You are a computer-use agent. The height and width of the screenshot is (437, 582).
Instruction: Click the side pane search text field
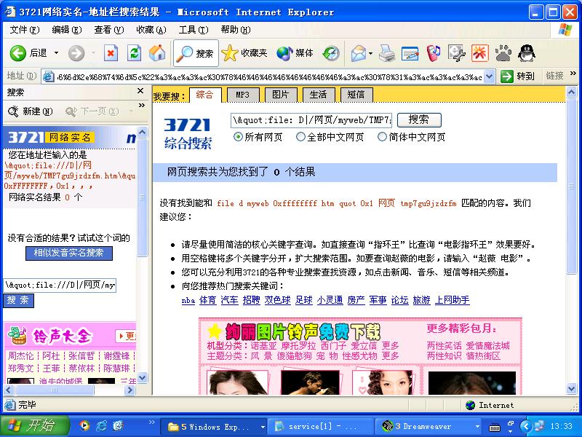coord(60,285)
